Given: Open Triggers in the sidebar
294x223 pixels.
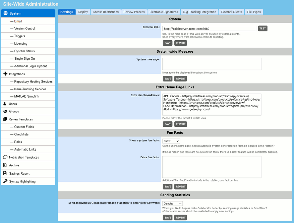Looking at the screenshot, I should point(28,36).
